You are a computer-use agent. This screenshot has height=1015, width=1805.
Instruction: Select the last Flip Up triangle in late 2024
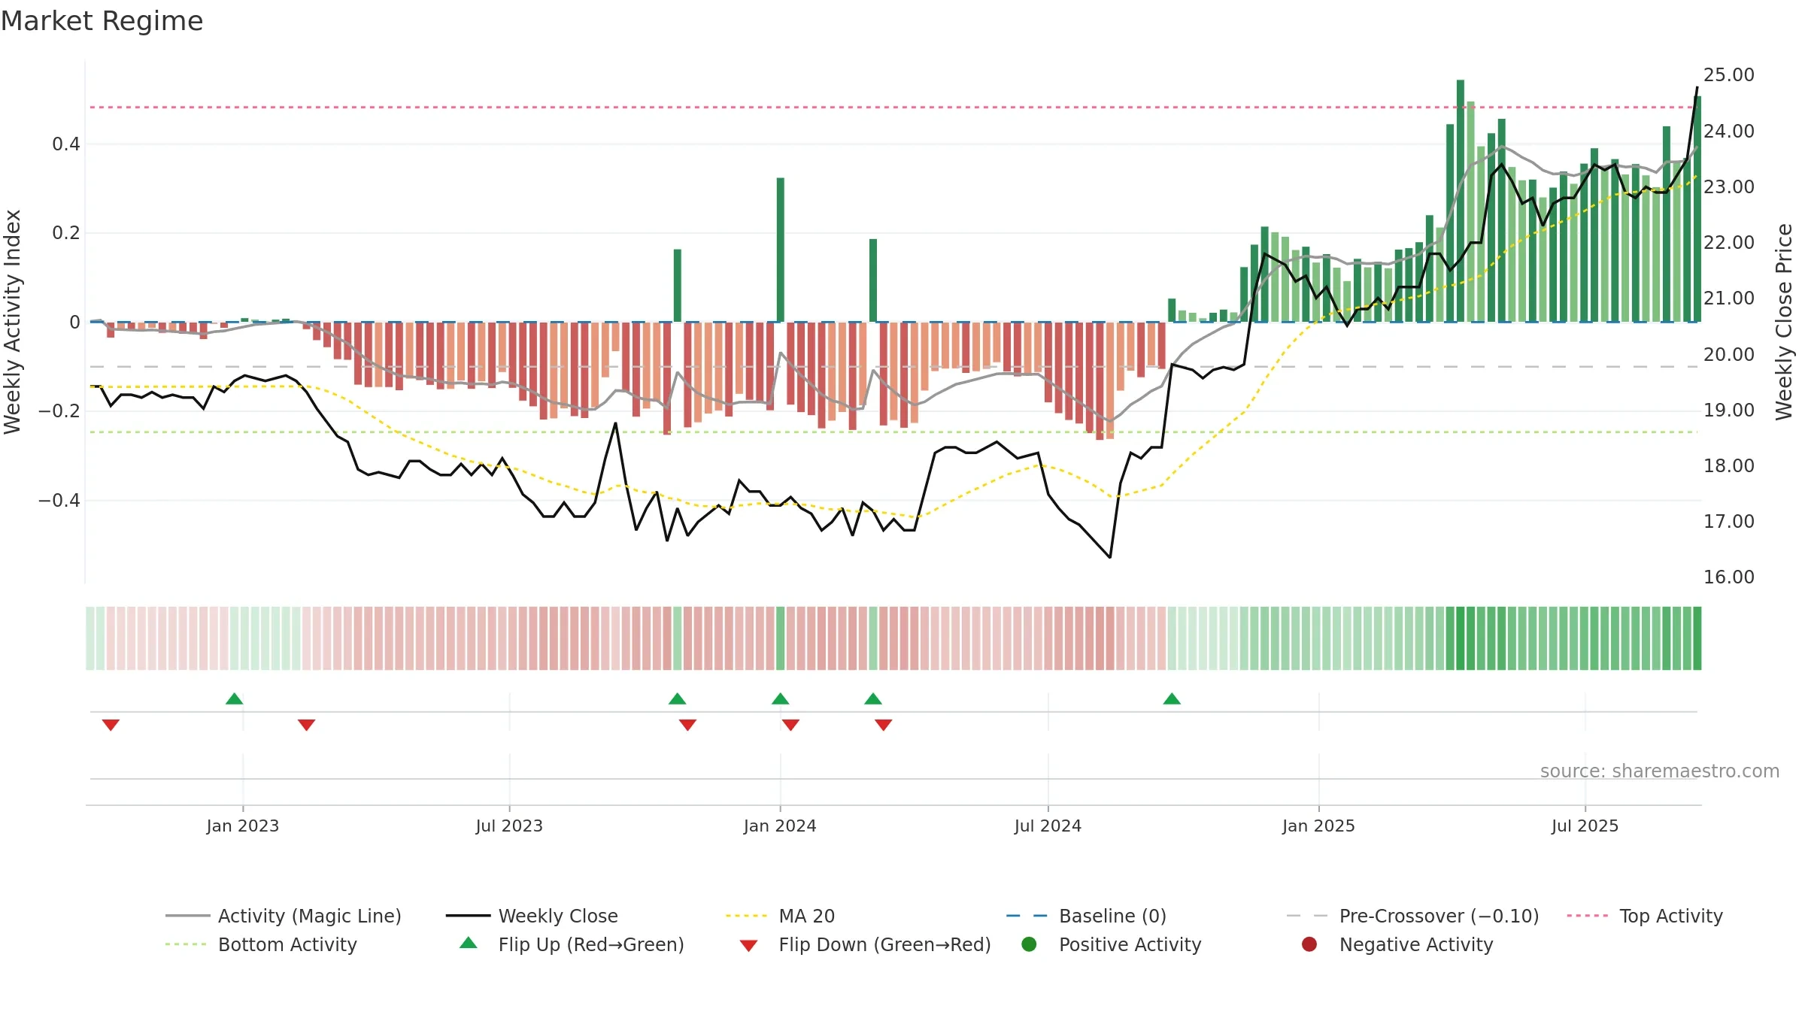tap(1172, 698)
